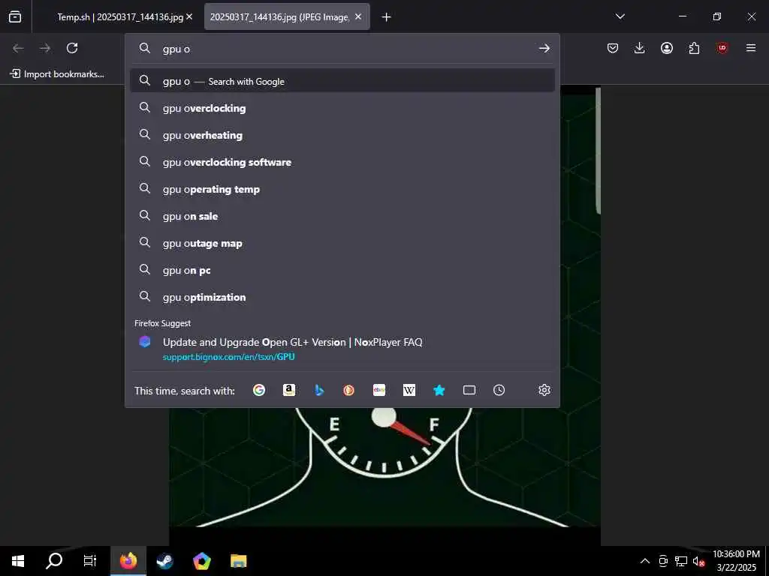Viewport: 769px width, 576px height.
Task: Open the clock showing 10:36:00 PM
Action: [736, 560]
